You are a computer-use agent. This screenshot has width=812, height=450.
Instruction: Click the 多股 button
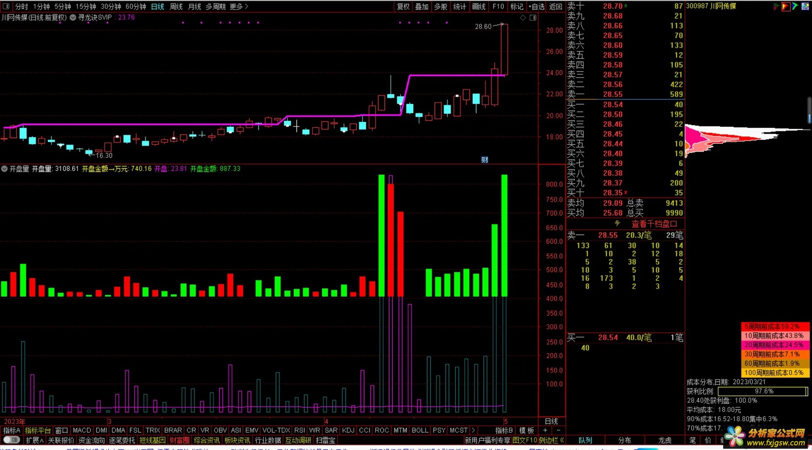441,6
